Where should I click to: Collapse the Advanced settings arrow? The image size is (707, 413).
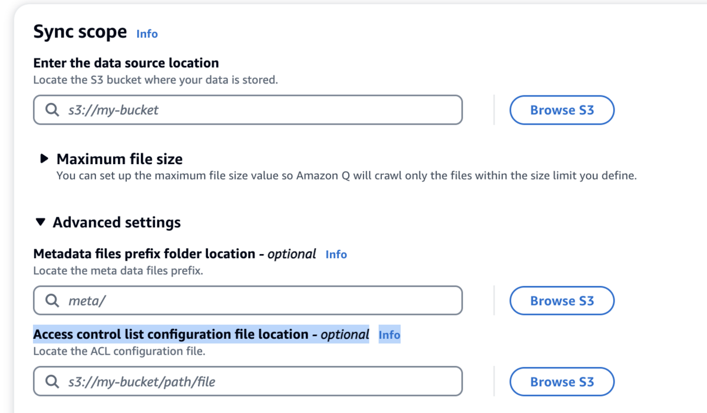click(x=40, y=222)
